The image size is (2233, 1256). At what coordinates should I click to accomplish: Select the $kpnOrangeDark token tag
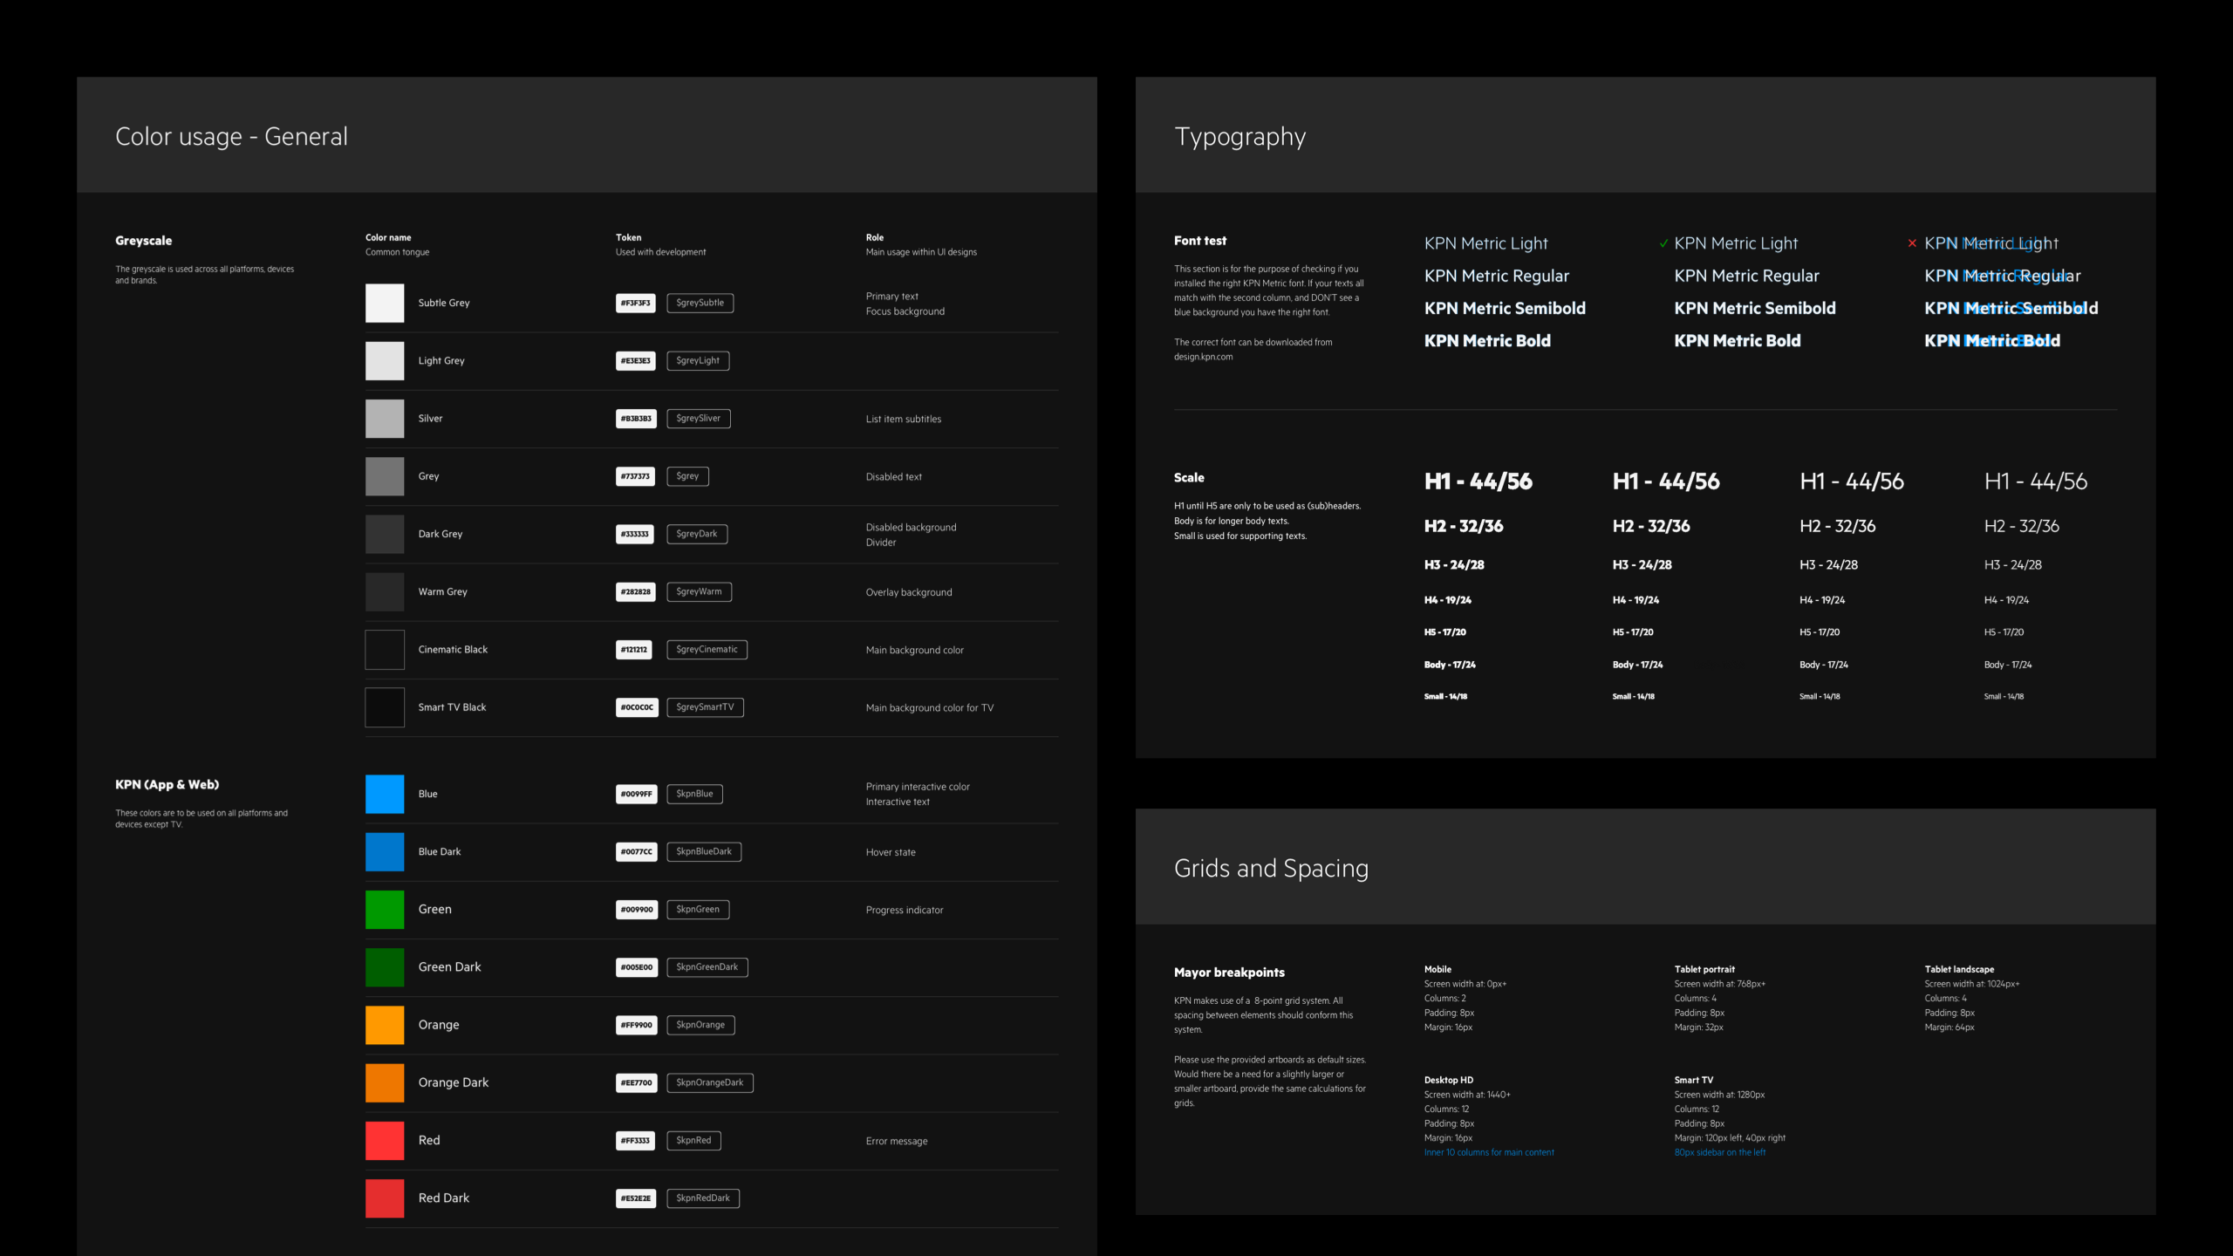click(709, 1082)
